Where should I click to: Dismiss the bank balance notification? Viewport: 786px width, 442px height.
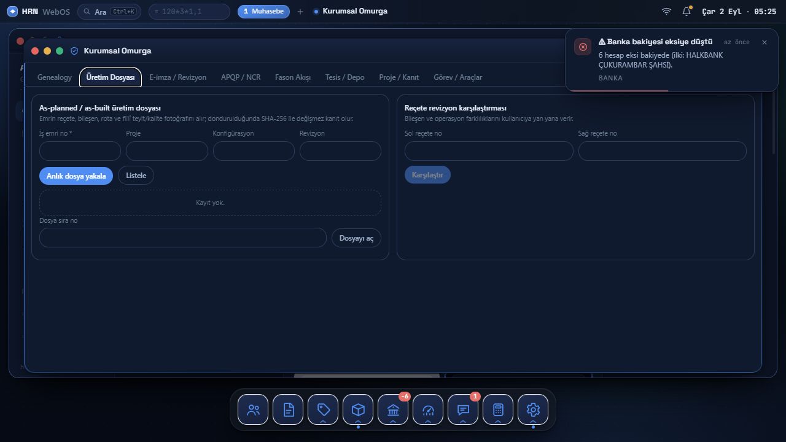[x=765, y=42]
